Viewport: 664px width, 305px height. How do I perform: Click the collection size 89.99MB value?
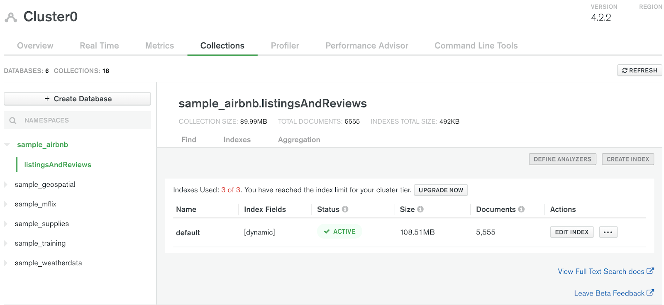click(254, 122)
